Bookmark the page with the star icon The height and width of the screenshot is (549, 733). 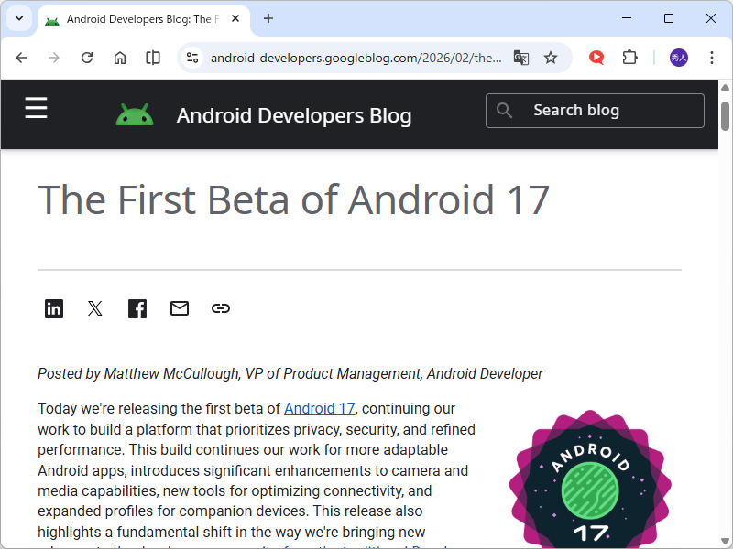click(x=551, y=57)
